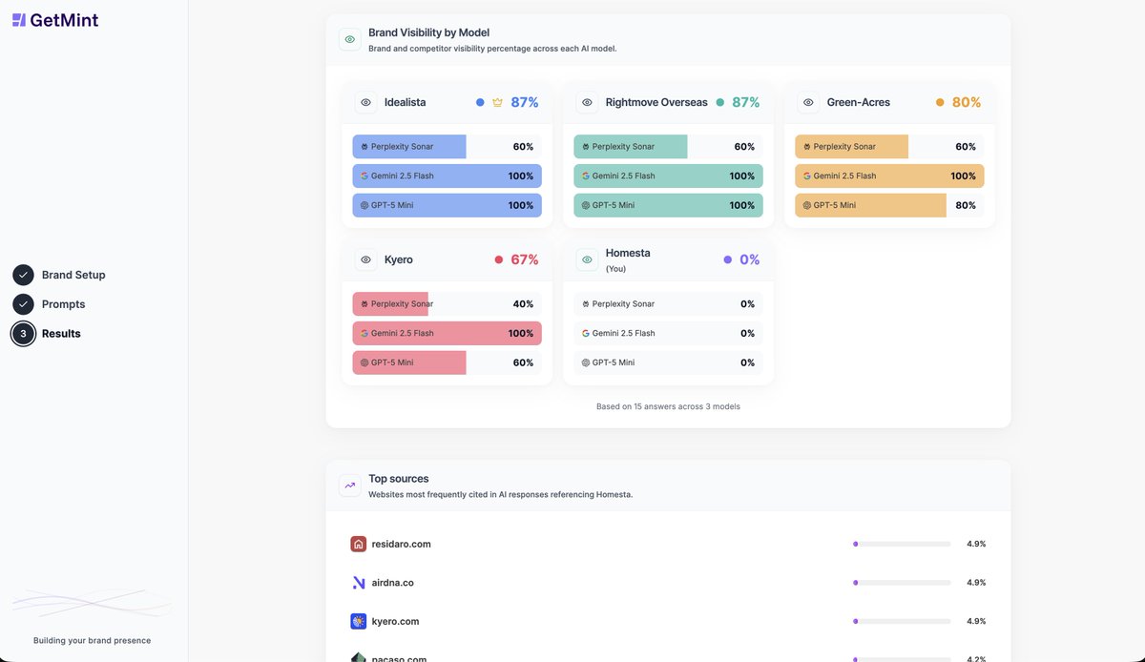Toggle the Green-Acres eye icon
The width and height of the screenshot is (1145, 662).
808,102
